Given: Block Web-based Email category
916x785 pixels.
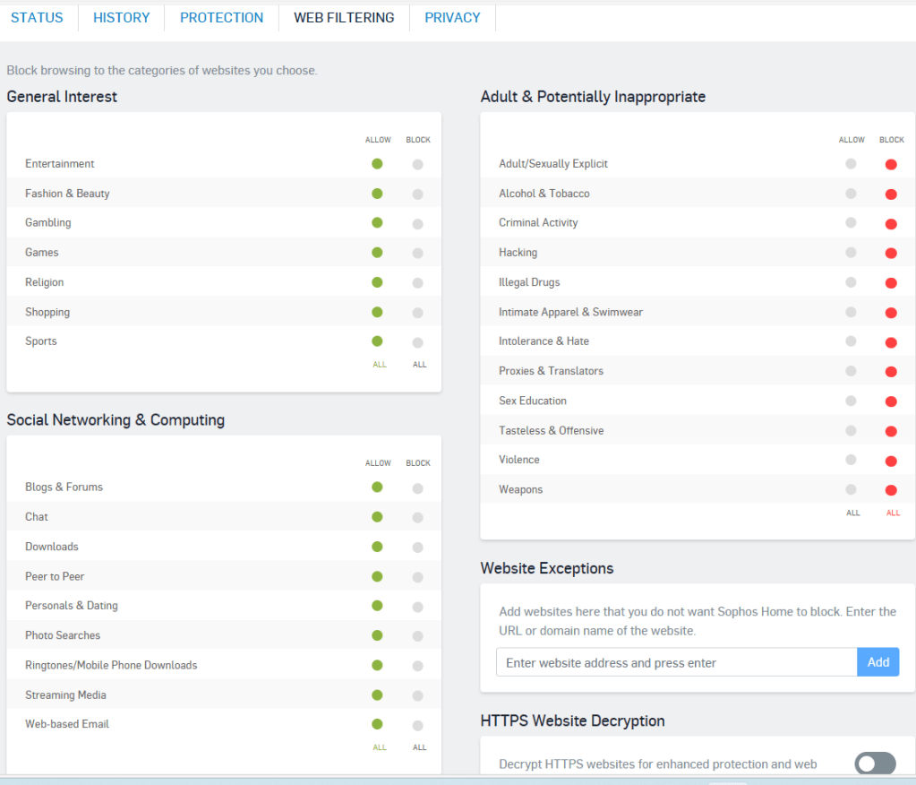Looking at the screenshot, I should pos(417,725).
